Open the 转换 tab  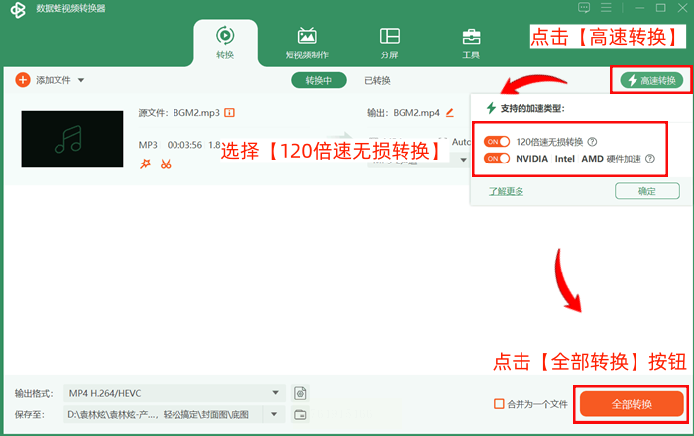[x=225, y=44]
